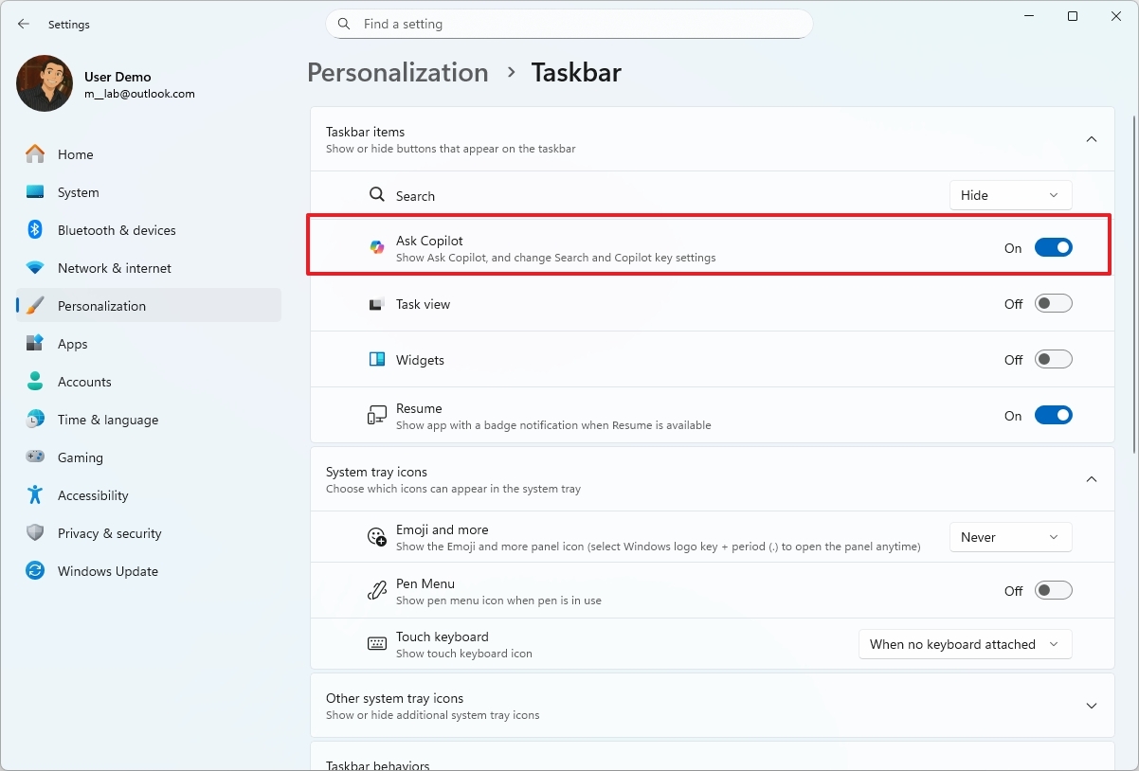Disable the Ask Copilot toggle
The image size is (1139, 771).
pyautogui.click(x=1053, y=247)
